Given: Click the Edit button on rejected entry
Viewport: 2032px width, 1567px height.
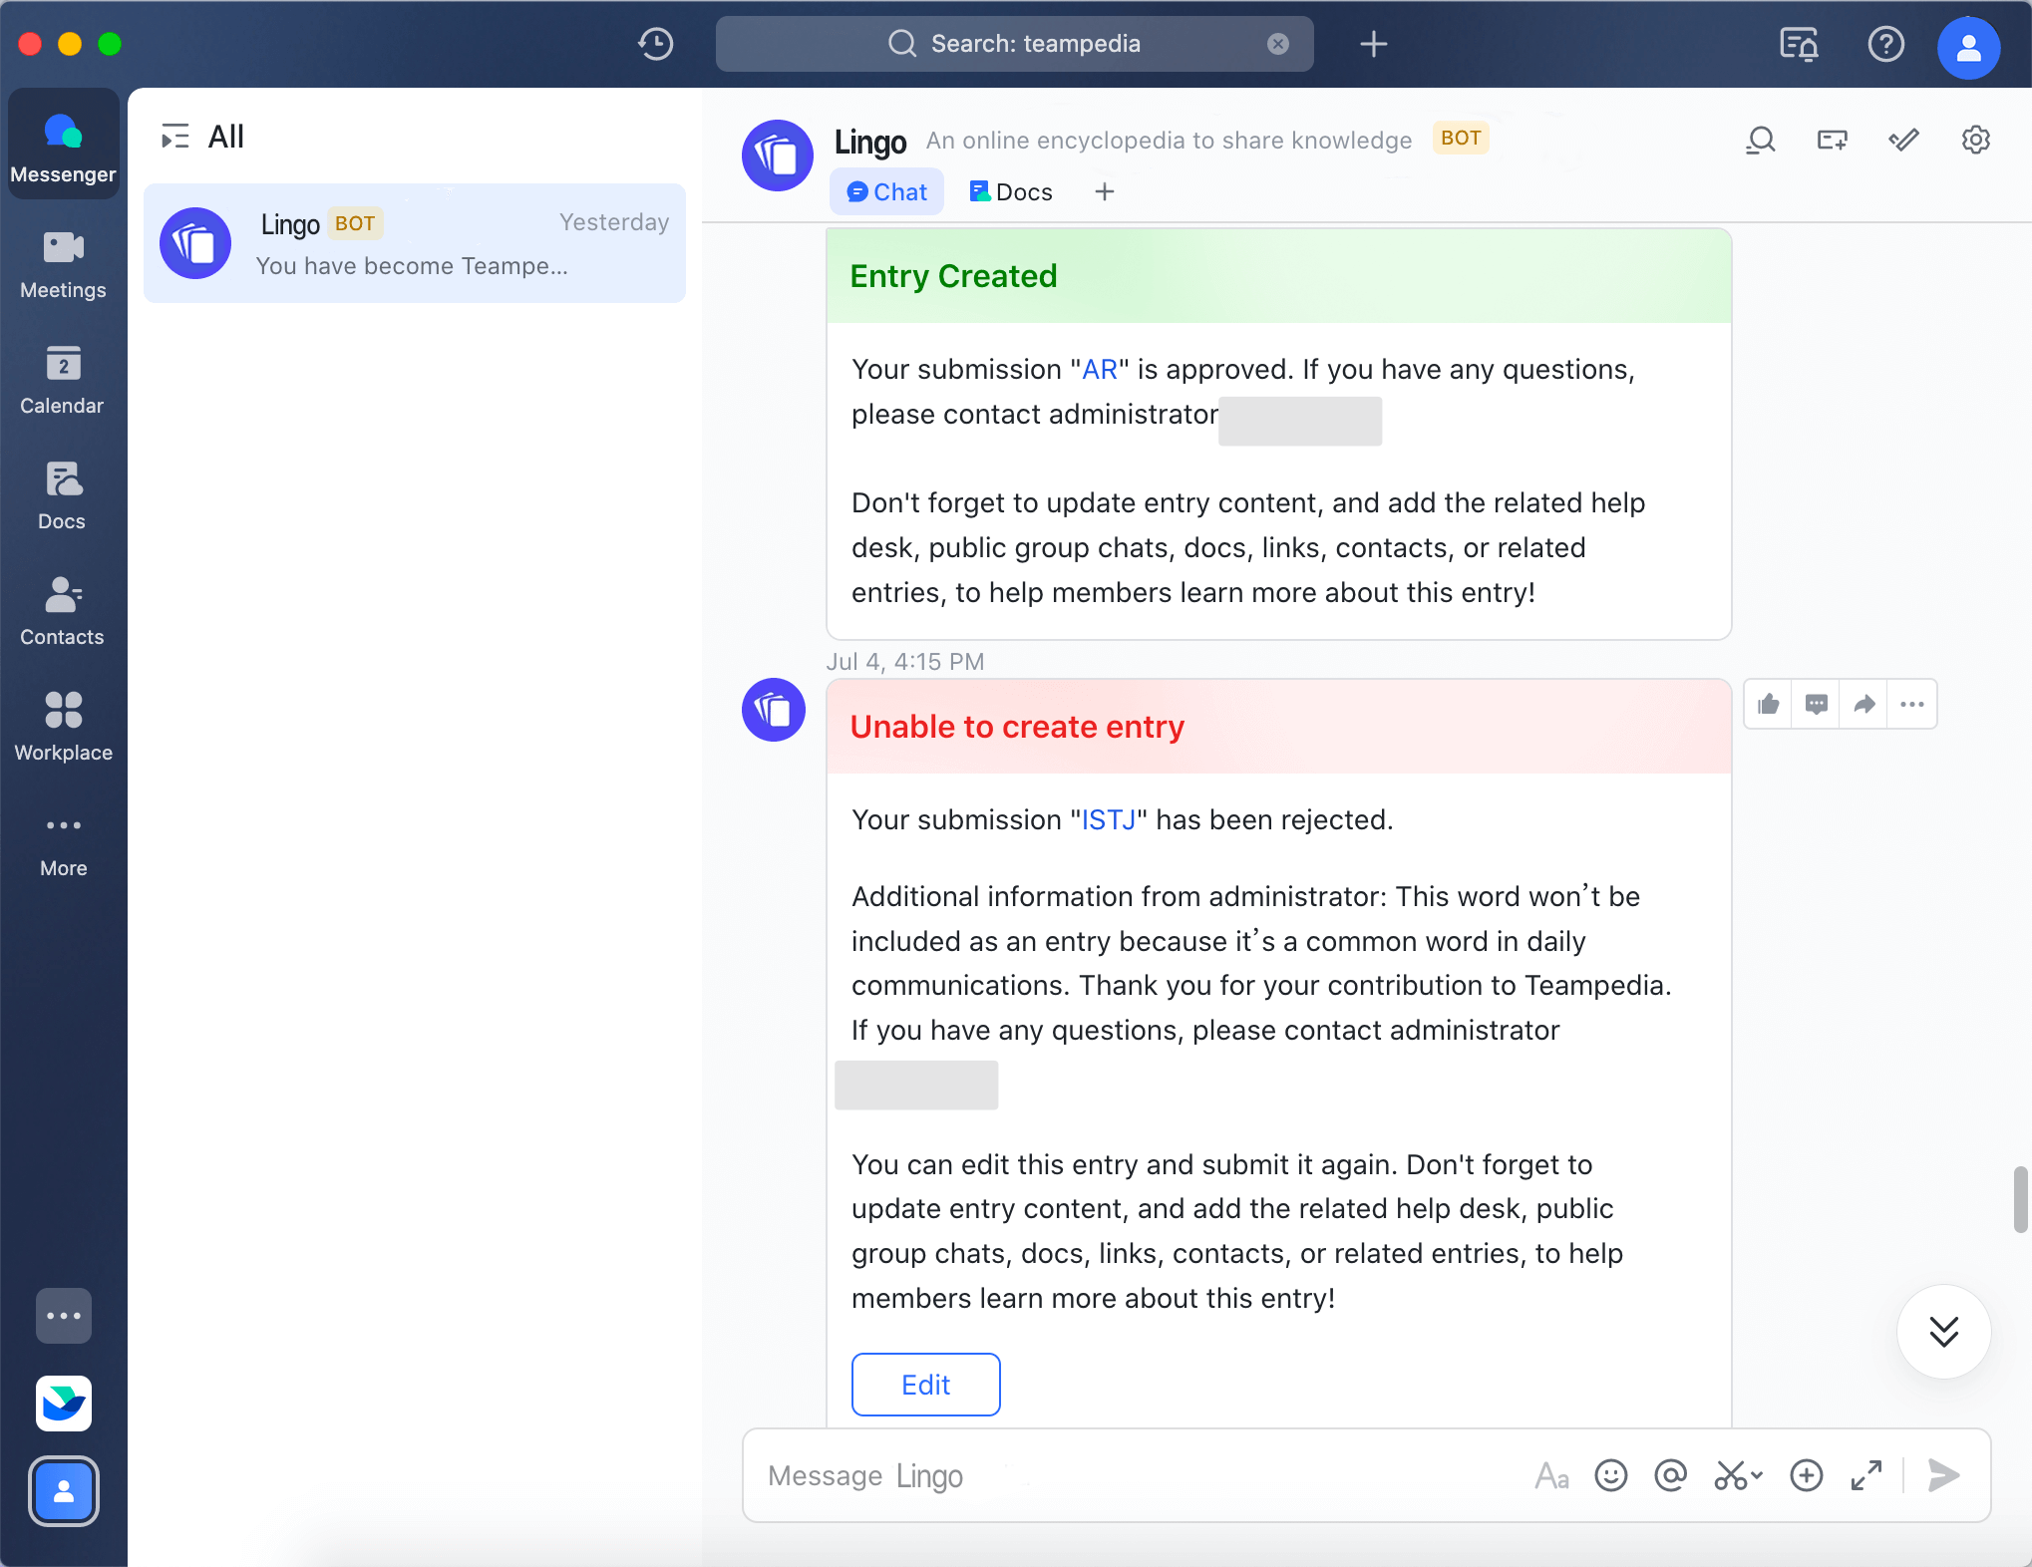Looking at the screenshot, I should click(x=926, y=1385).
